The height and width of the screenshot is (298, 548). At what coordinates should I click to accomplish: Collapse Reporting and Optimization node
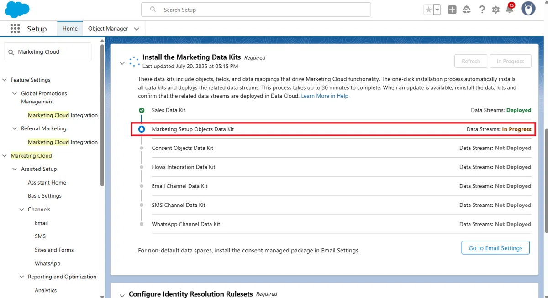(x=22, y=277)
